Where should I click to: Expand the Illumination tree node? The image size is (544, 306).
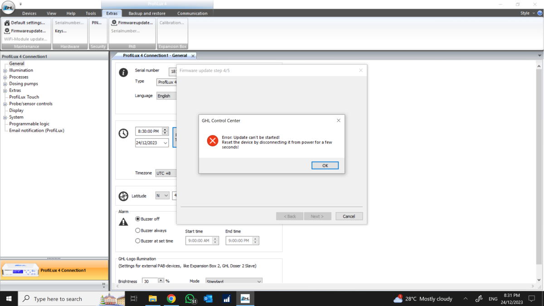tap(5, 70)
